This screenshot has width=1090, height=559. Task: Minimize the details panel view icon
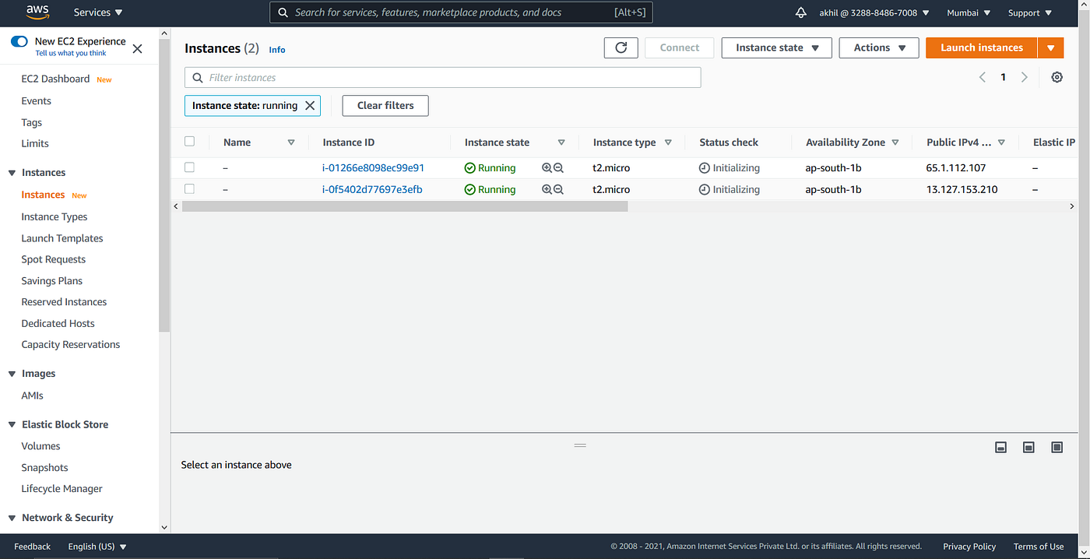coord(1001,447)
